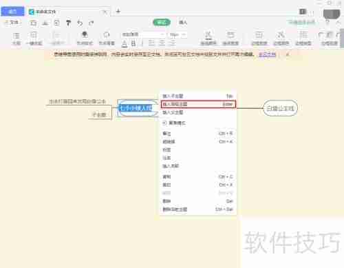
Task: Choose insert sibling topic (Enter) in context menu
Action: pos(198,104)
